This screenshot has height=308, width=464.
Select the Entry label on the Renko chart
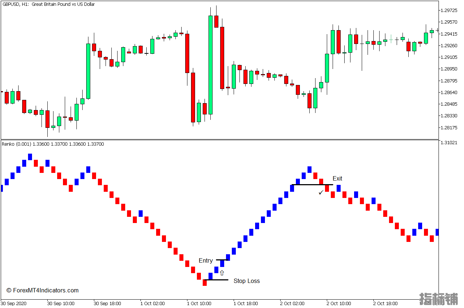coord(206,260)
